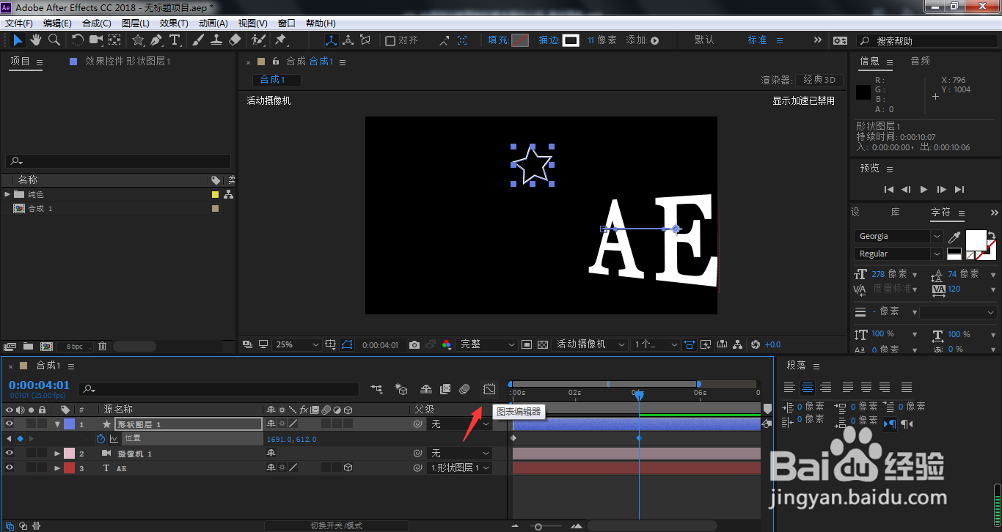Select the Eraser tool
Image resolution: width=1002 pixels, height=532 pixels.
tap(235, 40)
